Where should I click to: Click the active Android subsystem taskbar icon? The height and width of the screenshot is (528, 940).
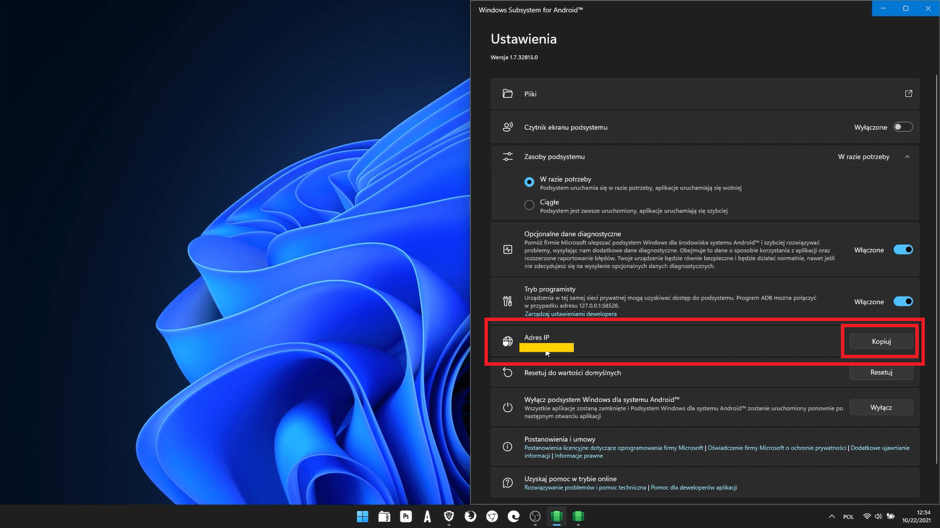(x=557, y=516)
